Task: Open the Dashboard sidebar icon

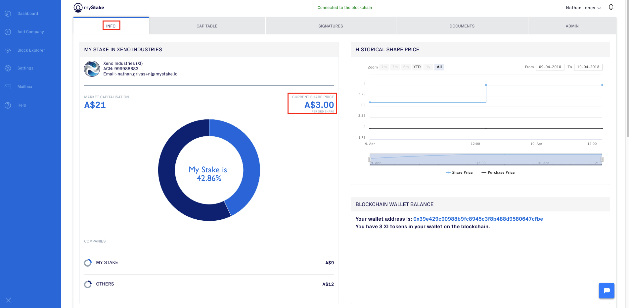Action: pos(8,14)
